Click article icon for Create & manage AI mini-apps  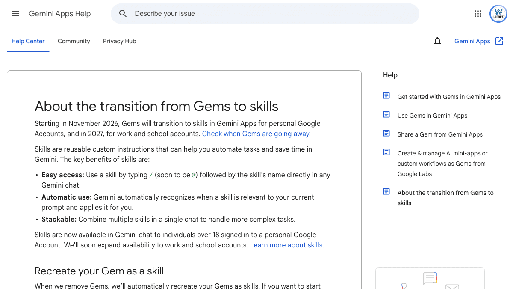[386, 152]
